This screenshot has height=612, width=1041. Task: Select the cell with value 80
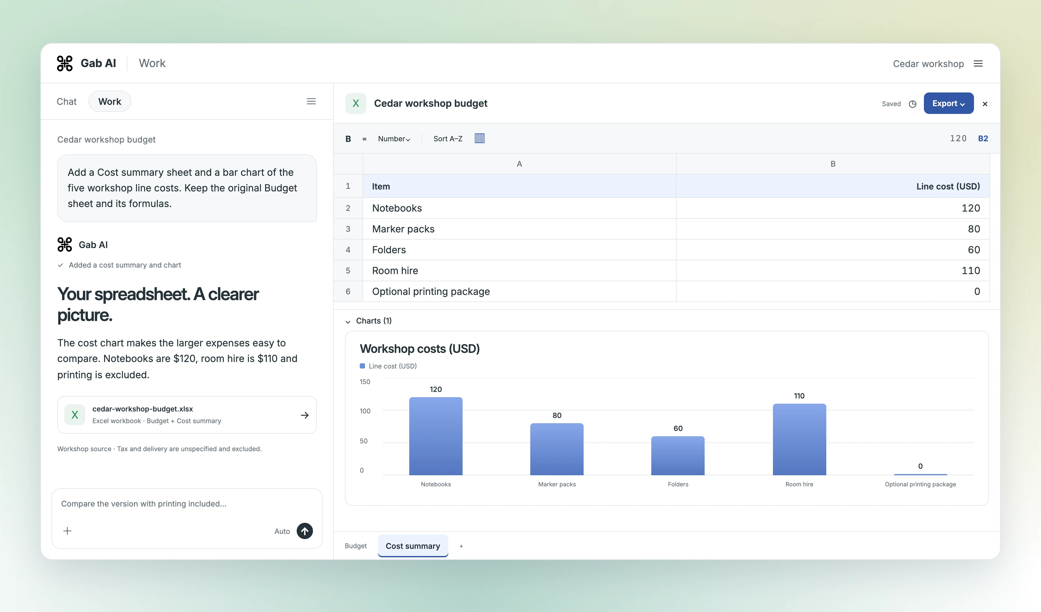pyautogui.click(x=833, y=229)
